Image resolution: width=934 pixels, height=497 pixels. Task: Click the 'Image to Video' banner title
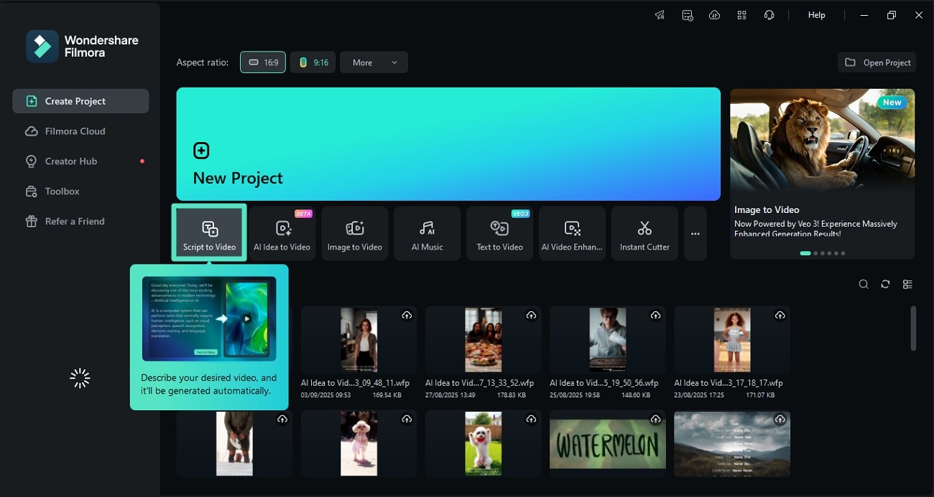[767, 209]
